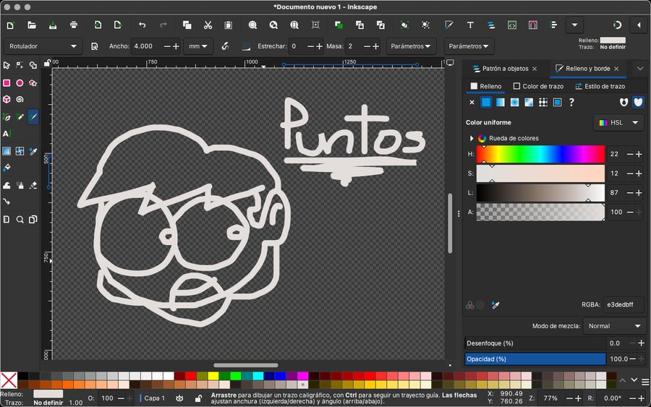This screenshot has width=651, height=407.
Task: Select the Tweak tool
Action: click(x=7, y=186)
